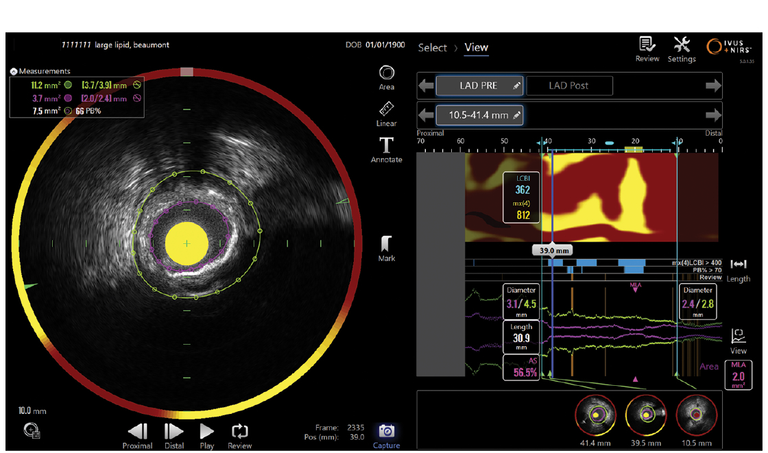This screenshot has height=453, width=768.
Task: Delete the 3.7 mm² lumen measurement
Action: [137, 98]
